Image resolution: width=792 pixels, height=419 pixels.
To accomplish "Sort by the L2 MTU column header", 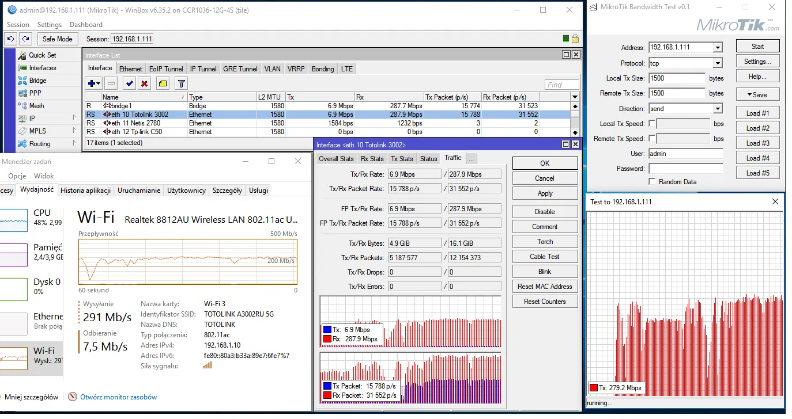I will (271, 97).
